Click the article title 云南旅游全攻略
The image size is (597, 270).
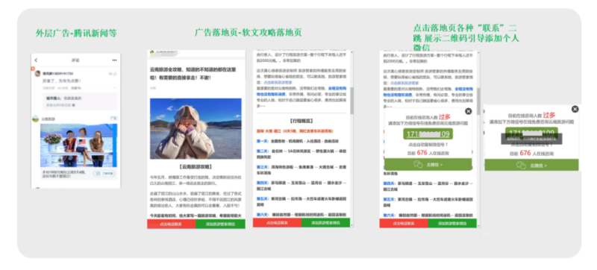click(193, 74)
